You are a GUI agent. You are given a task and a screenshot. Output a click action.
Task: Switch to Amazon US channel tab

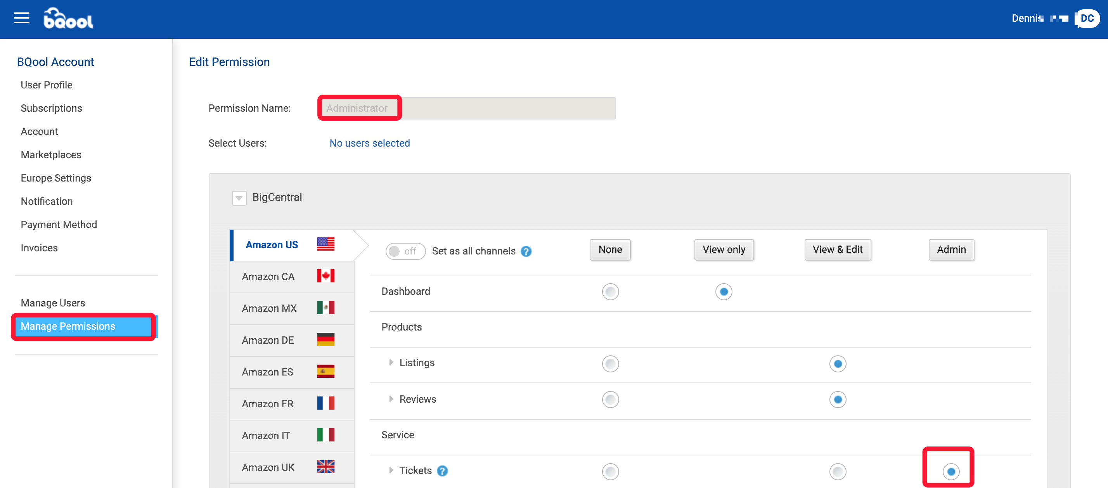tap(292, 245)
